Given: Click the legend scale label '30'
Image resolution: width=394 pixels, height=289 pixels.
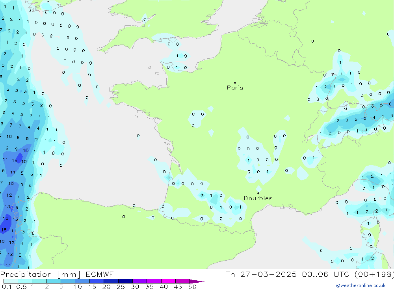Looking at the screenshot, I should pyautogui.click(x=135, y=287).
